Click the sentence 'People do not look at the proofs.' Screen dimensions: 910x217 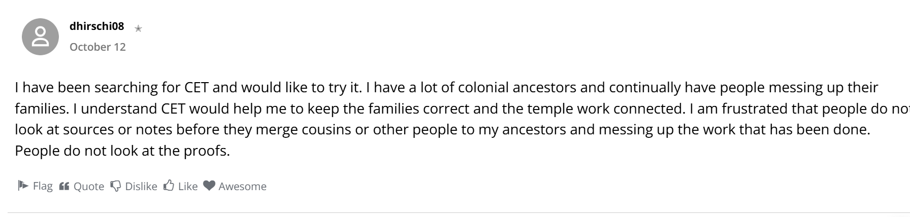tap(122, 151)
